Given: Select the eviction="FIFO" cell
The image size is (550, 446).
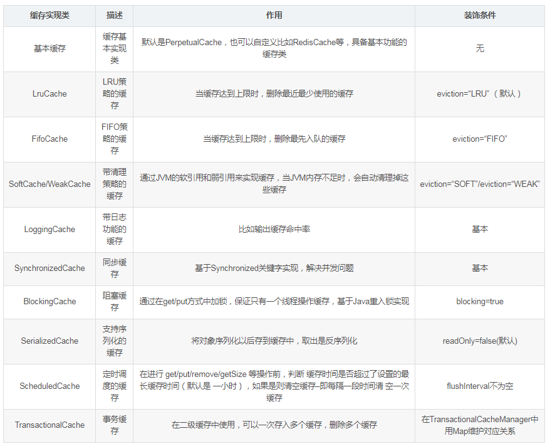Looking at the screenshot, I should point(480,139).
